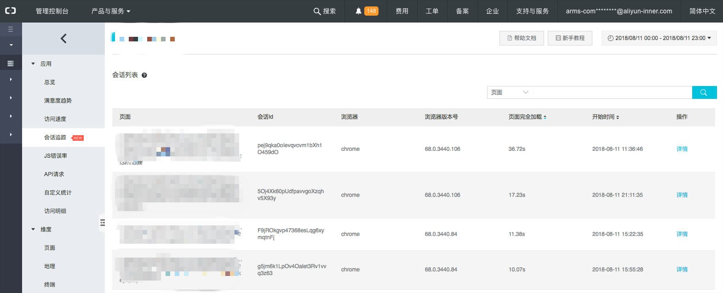The height and width of the screenshot is (293, 723).
Task: Sort by 开始时间 column arrows
Action: [618, 117]
